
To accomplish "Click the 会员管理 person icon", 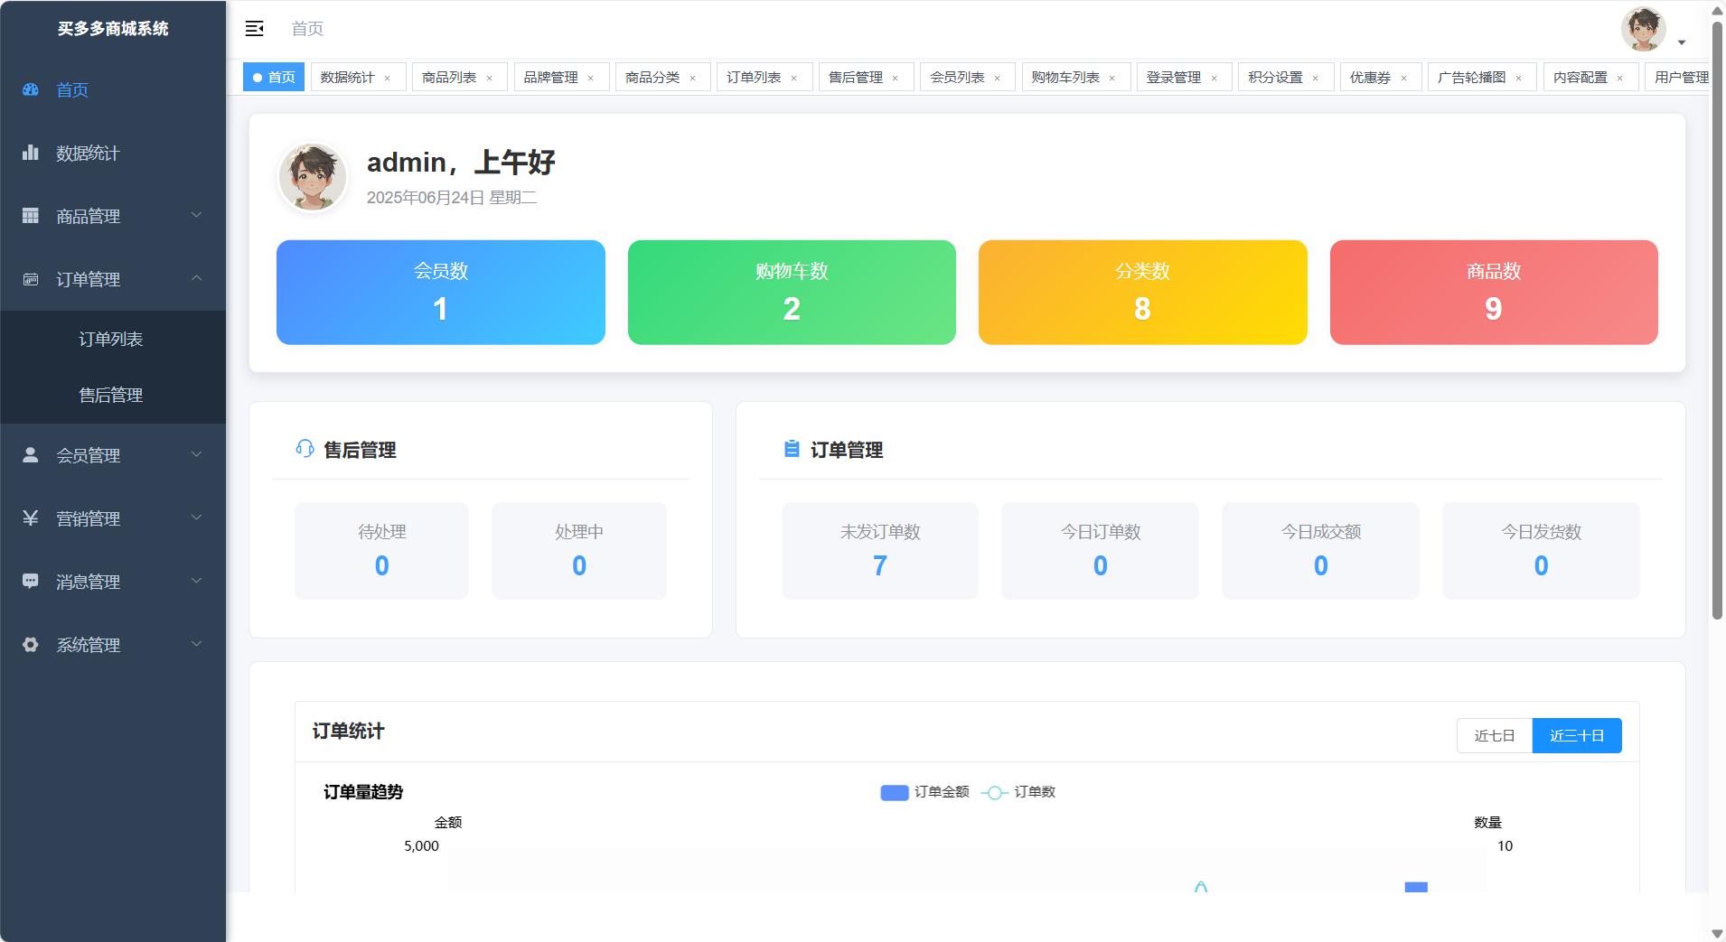I will (31, 455).
